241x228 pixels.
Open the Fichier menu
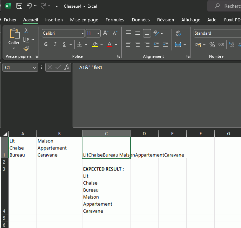pyautogui.click(x=10, y=20)
